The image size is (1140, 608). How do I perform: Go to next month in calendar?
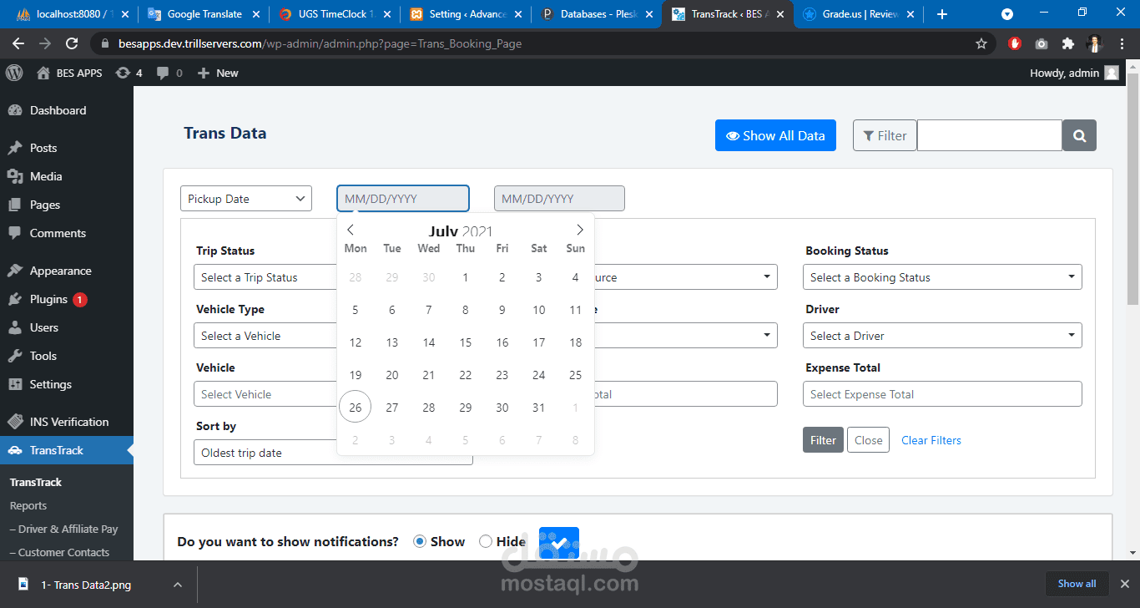coord(580,230)
